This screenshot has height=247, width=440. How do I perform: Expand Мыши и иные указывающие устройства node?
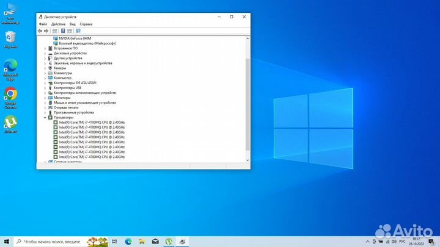tap(45, 103)
